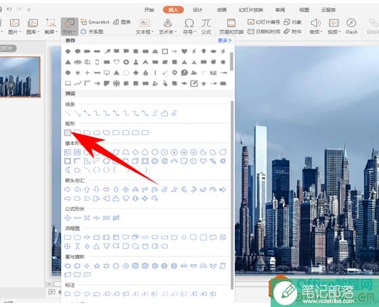
Task: Click the 插入 tab
Action: (x=173, y=10)
